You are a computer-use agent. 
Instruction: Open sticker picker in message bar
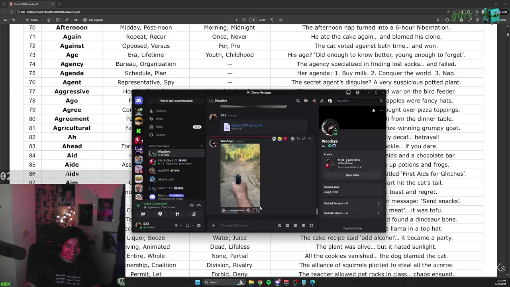(x=295, y=226)
